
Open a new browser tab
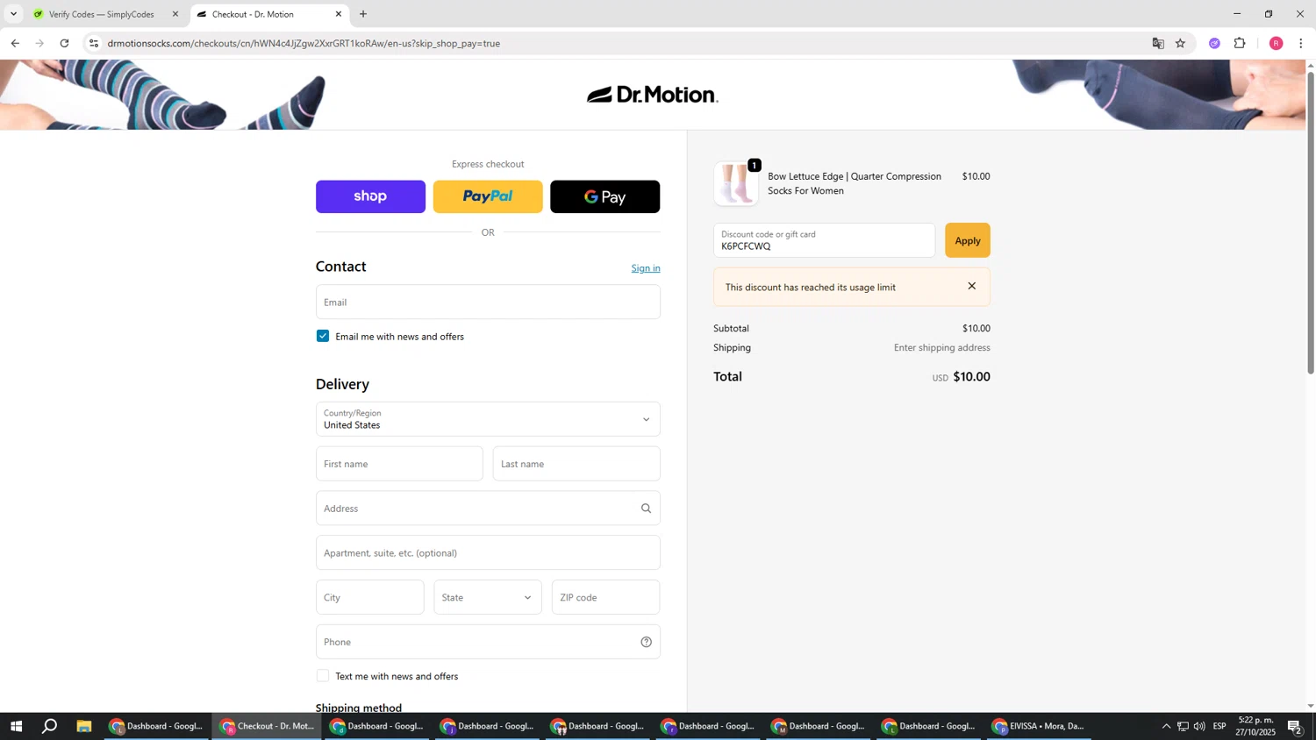click(363, 14)
